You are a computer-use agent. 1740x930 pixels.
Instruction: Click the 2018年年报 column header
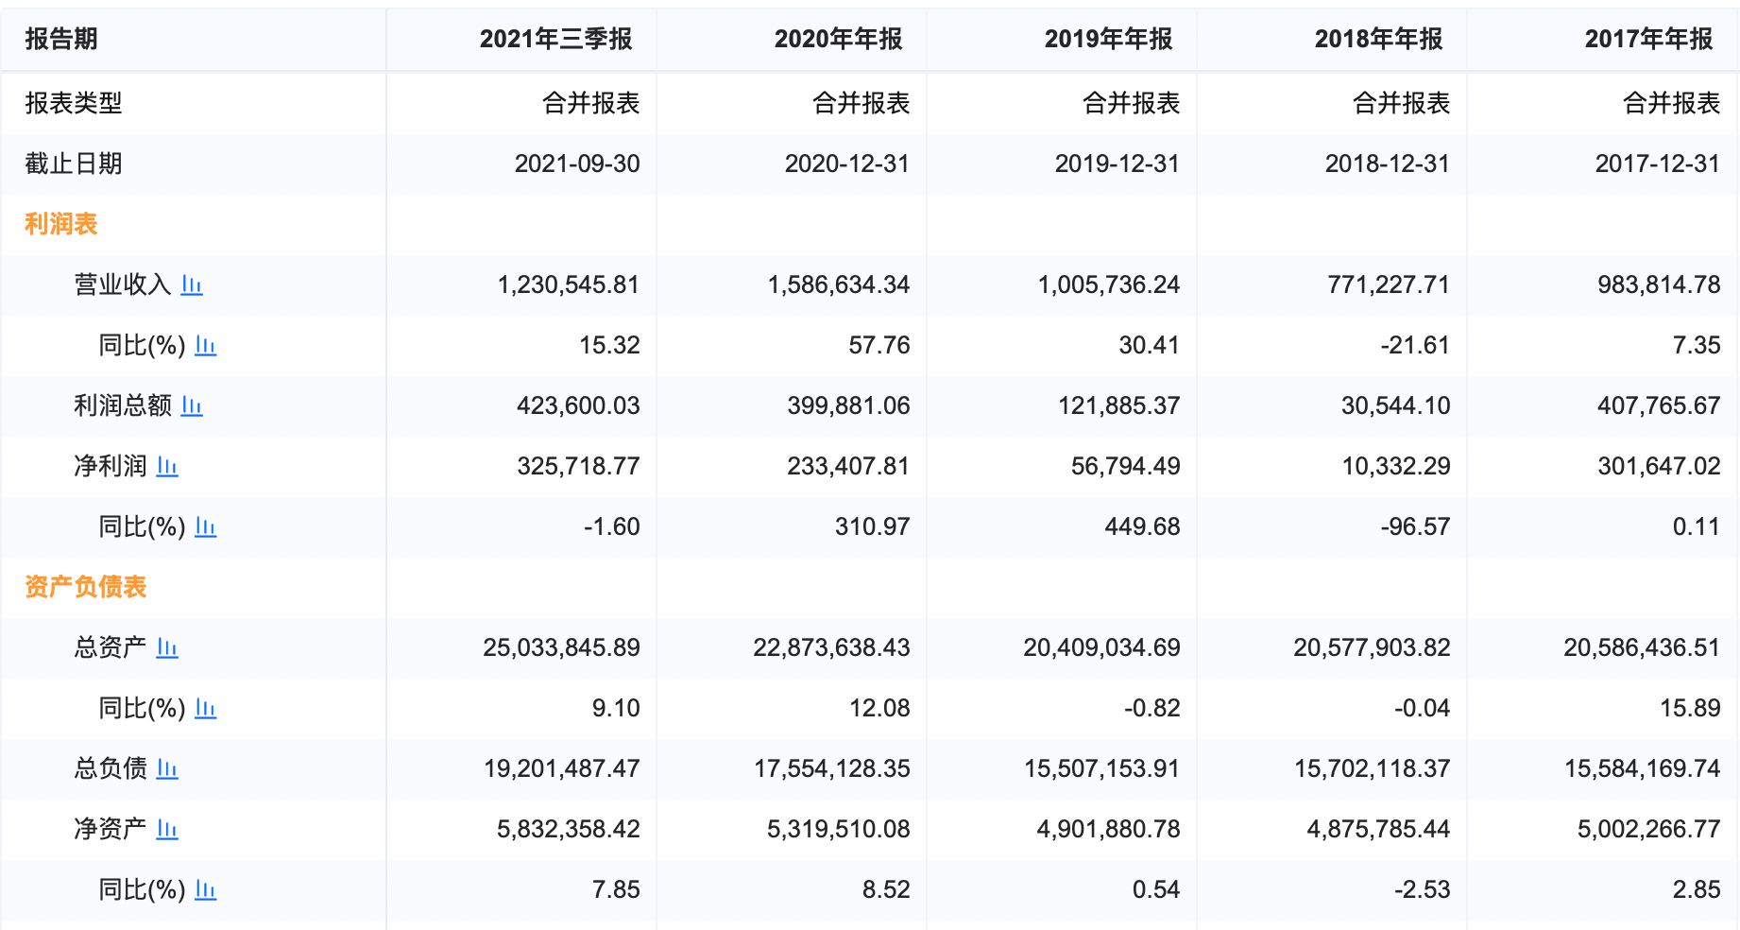click(x=1378, y=39)
